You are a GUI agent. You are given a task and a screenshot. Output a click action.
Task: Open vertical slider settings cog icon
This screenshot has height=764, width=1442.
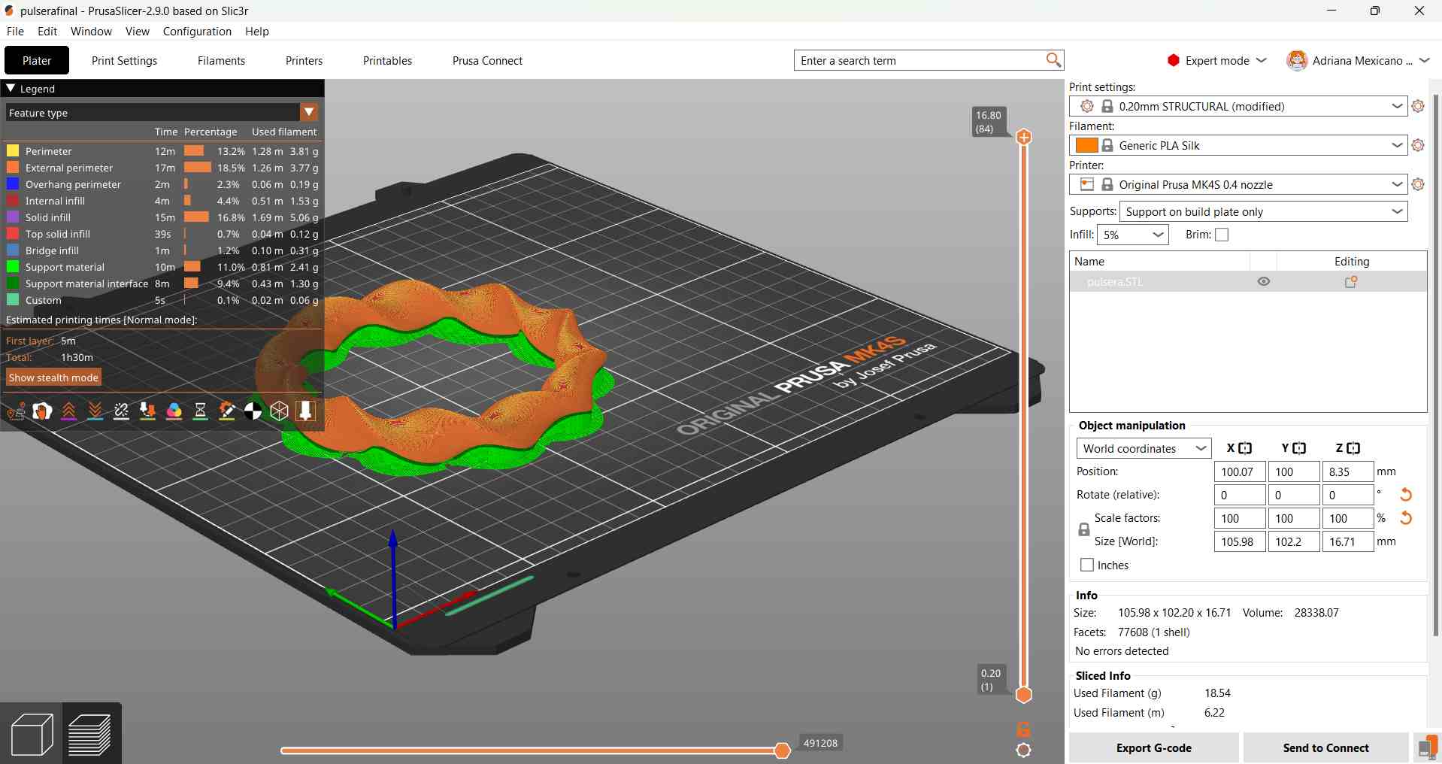[1023, 750]
